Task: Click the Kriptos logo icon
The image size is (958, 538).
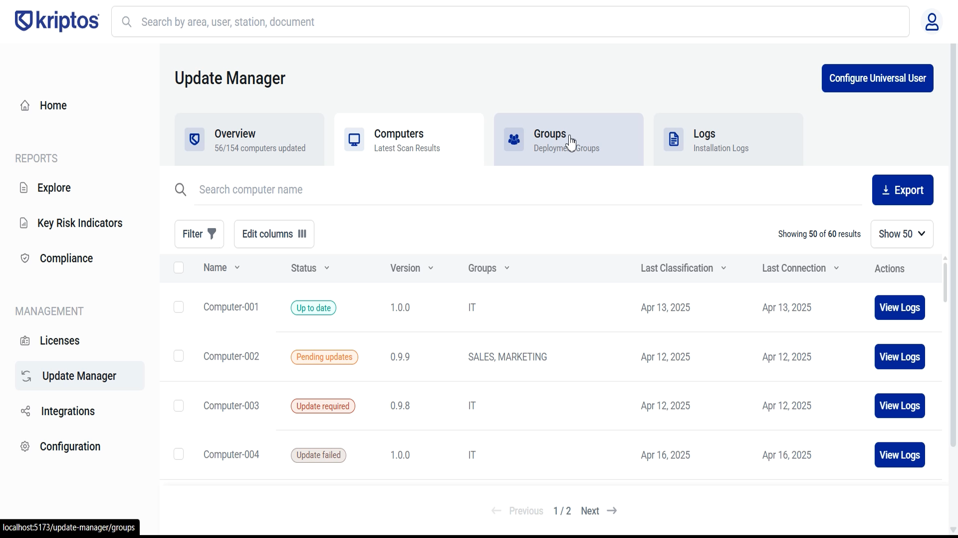Action: 23,21
